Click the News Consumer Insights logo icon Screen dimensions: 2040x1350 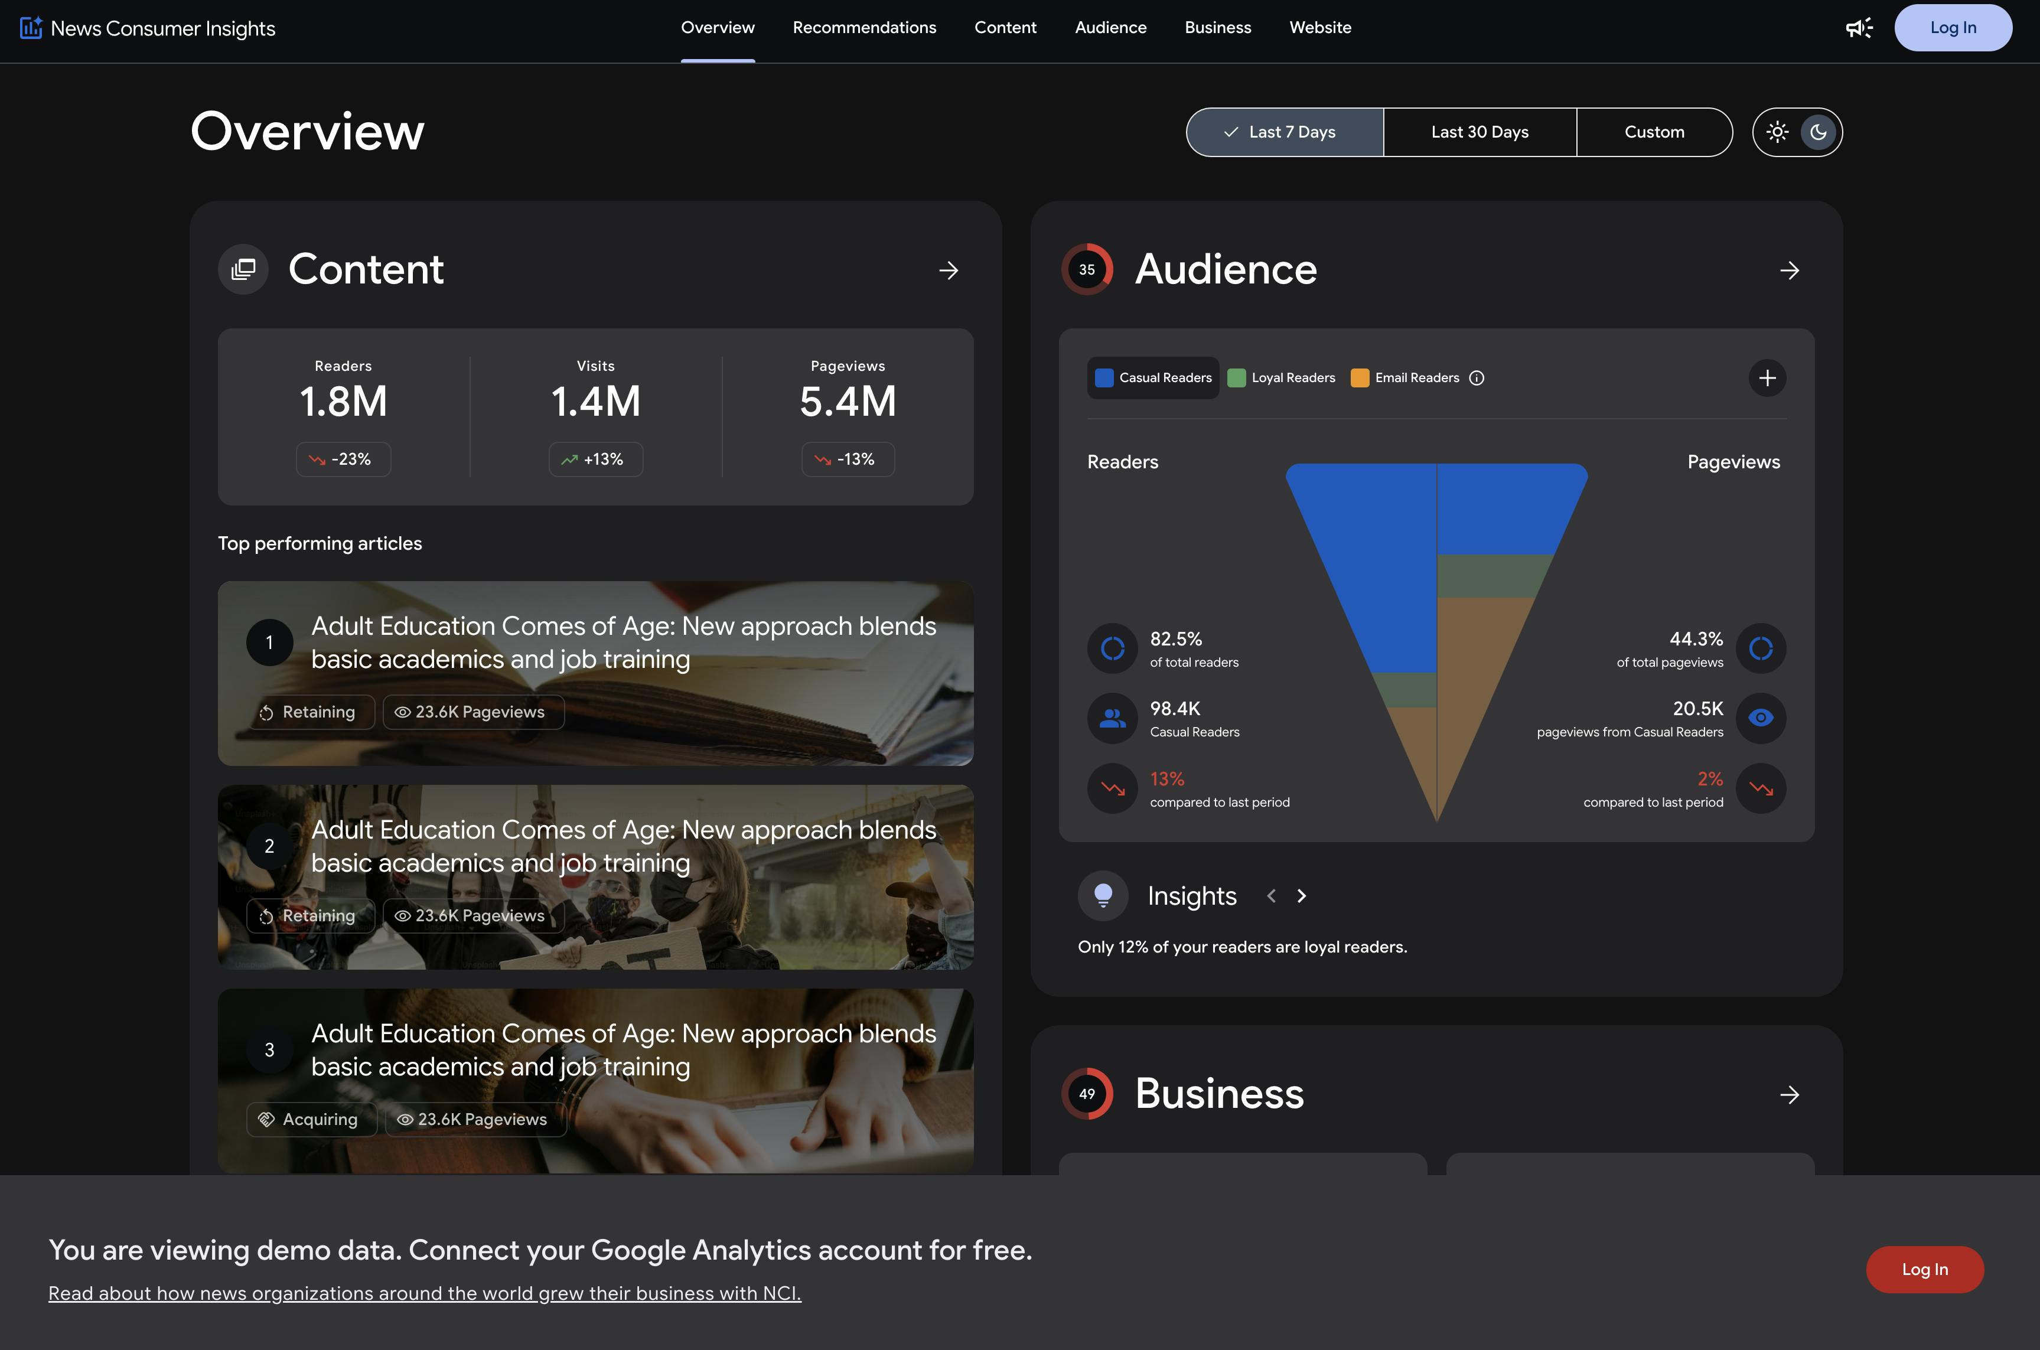tap(31, 28)
